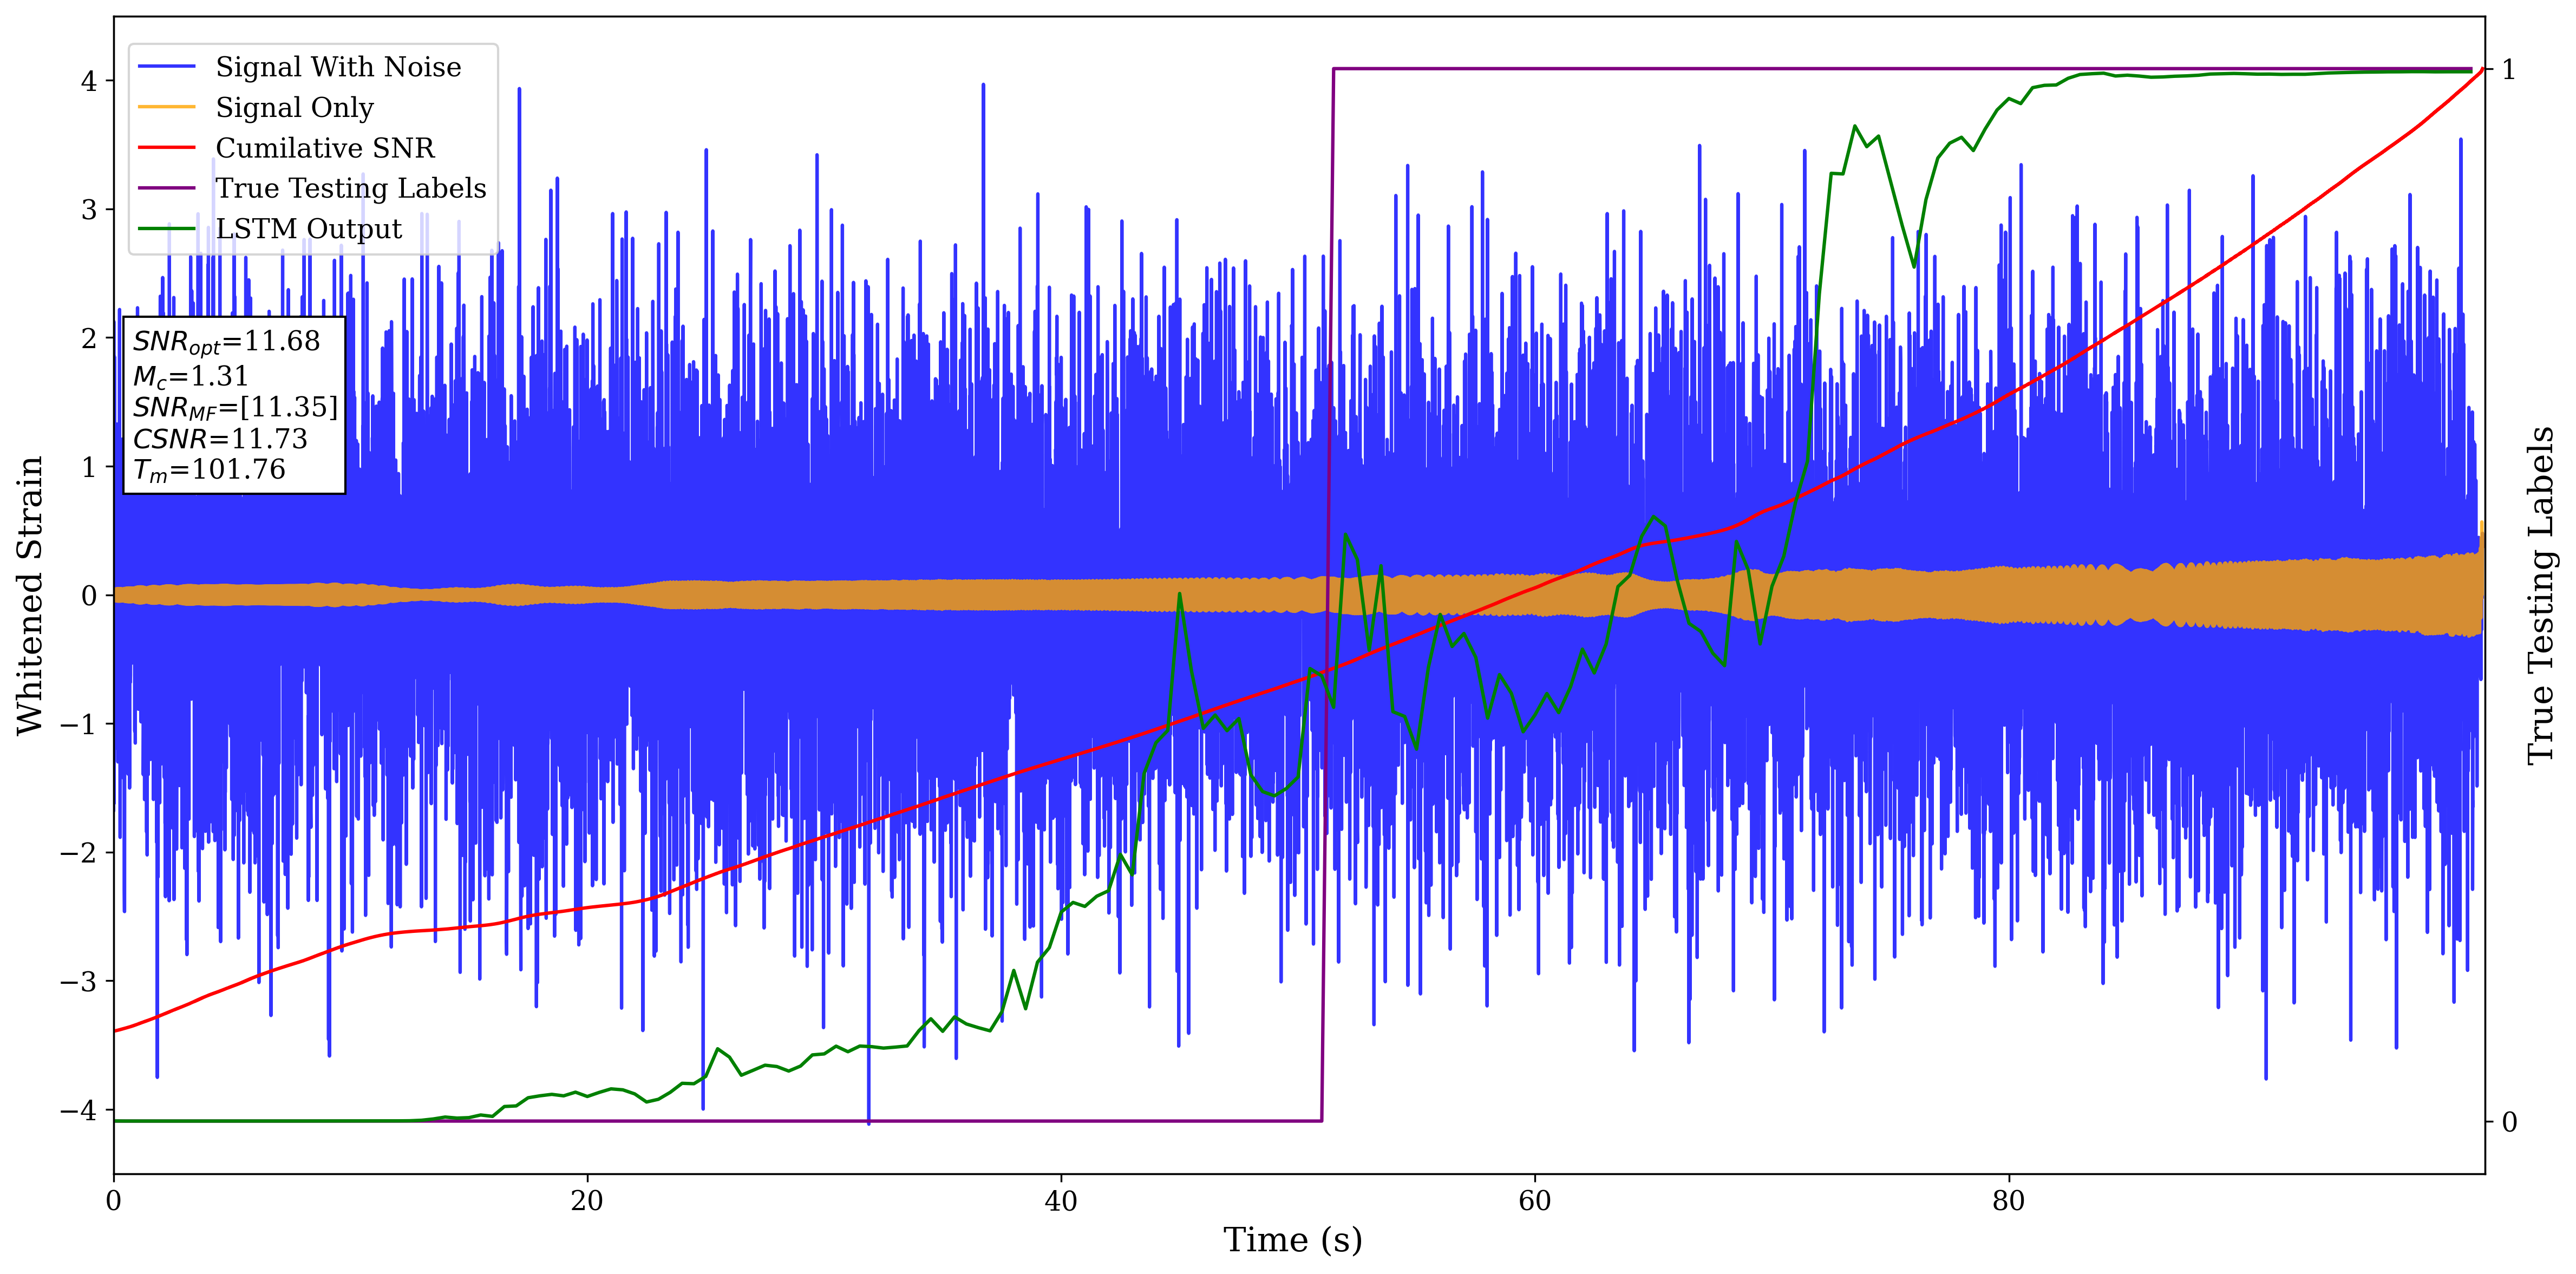This screenshot has height=1274, width=2576.
Task: Click the 'Time (s)' x-axis label
Action: point(1292,1240)
